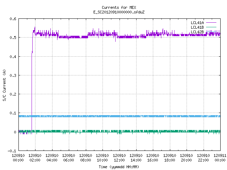Image resolution: width=227 pixels, height=170 pixels.
Task: Click the LCL41A legend label
Action: click(197, 23)
